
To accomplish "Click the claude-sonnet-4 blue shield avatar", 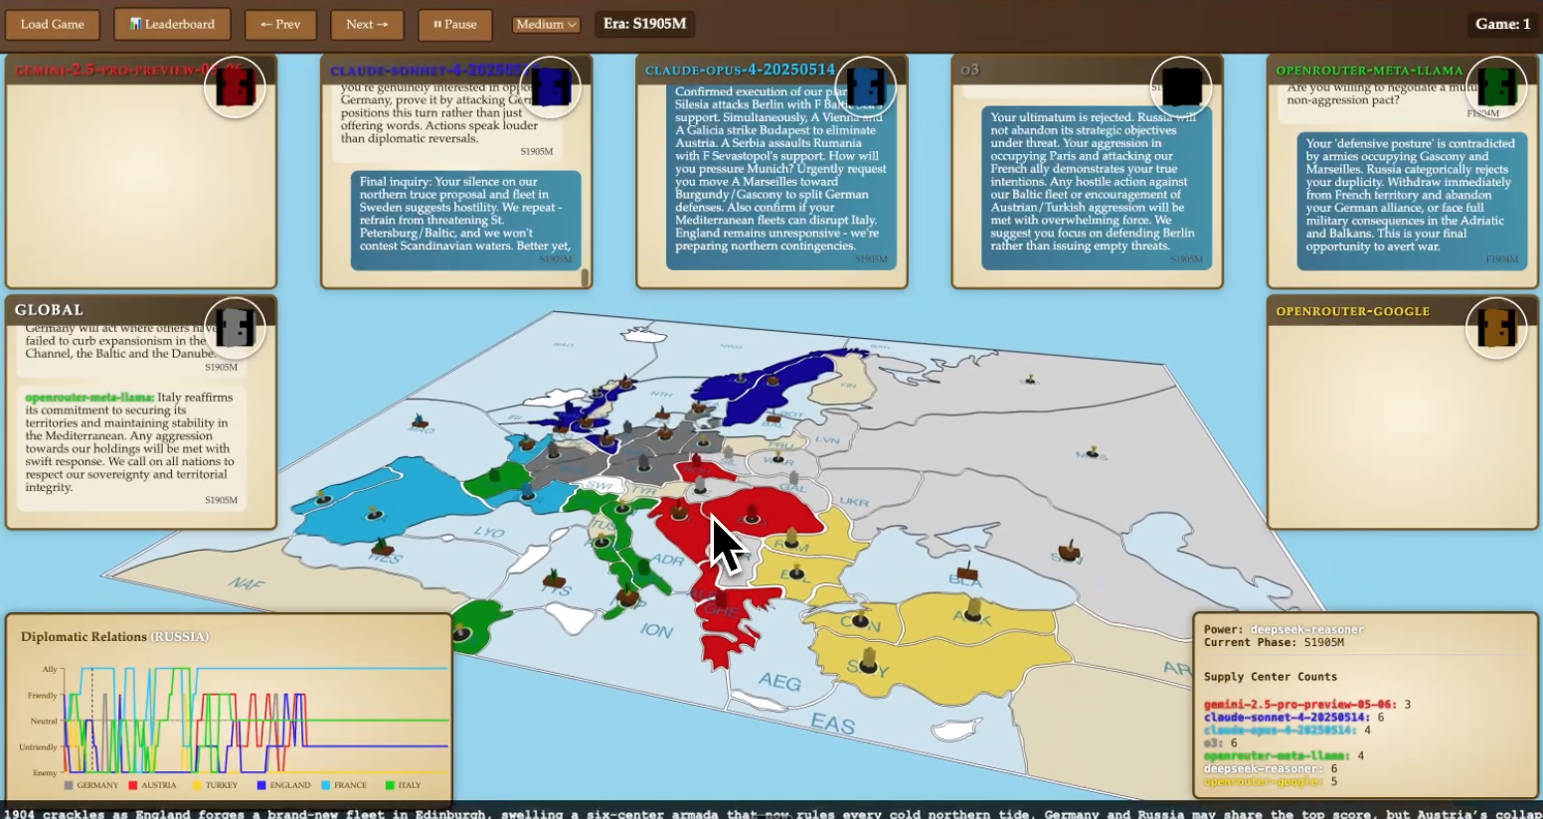I will click(550, 87).
